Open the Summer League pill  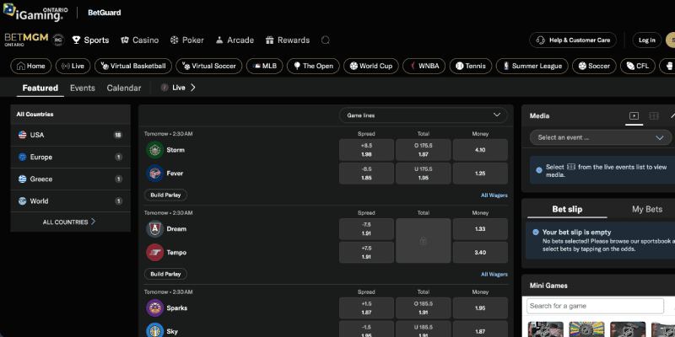click(532, 67)
